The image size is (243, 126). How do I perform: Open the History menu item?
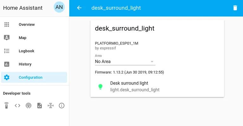pyautogui.click(x=34, y=64)
